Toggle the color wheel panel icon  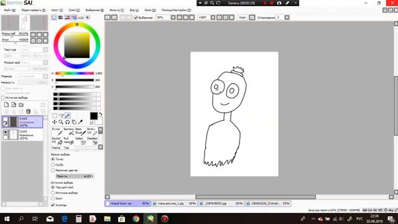tap(54, 17)
